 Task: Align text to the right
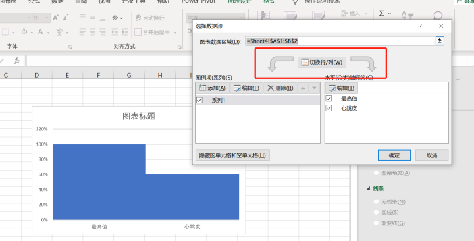click(103, 32)
